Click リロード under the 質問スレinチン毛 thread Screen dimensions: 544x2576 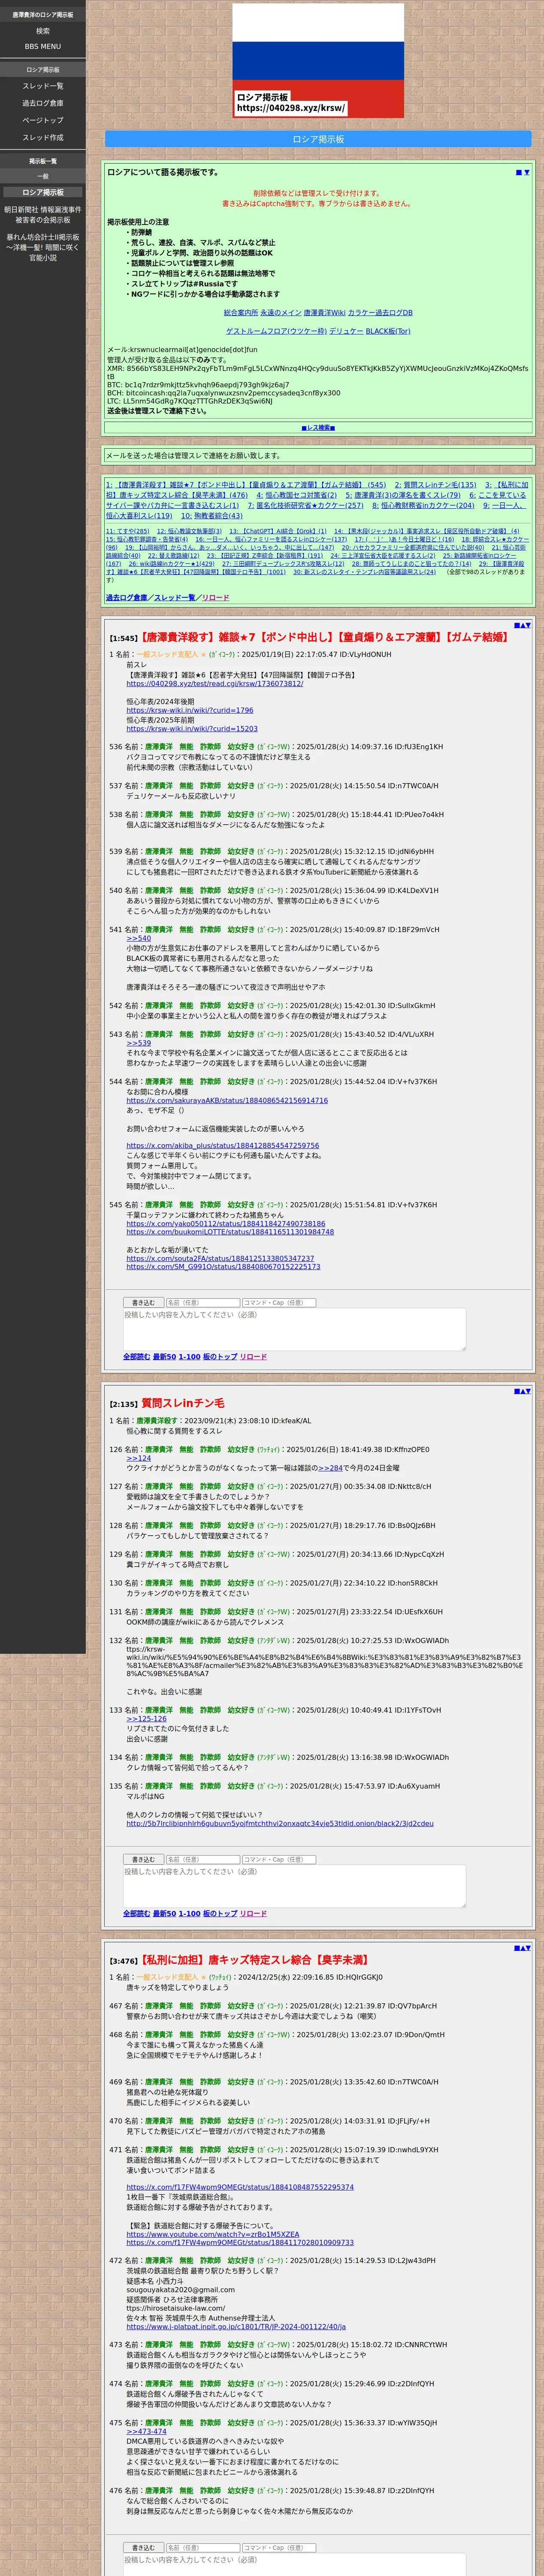pyautogui.click(x=253, y=1914)
